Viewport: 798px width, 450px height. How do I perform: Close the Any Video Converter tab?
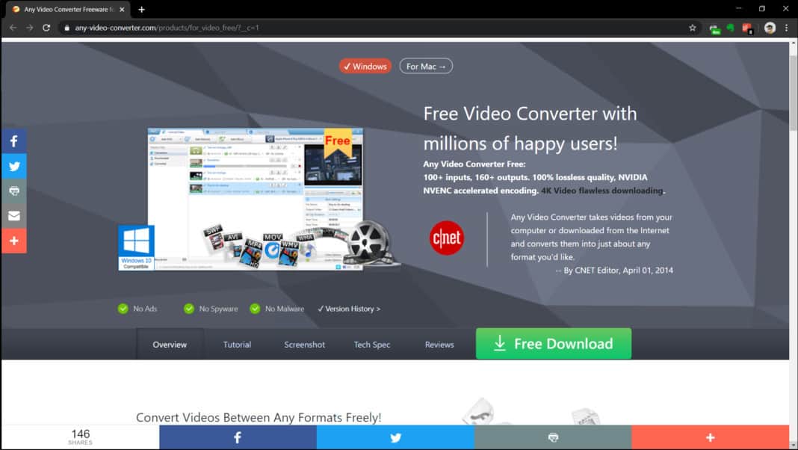pyautogui.click(x=122, y=9)
